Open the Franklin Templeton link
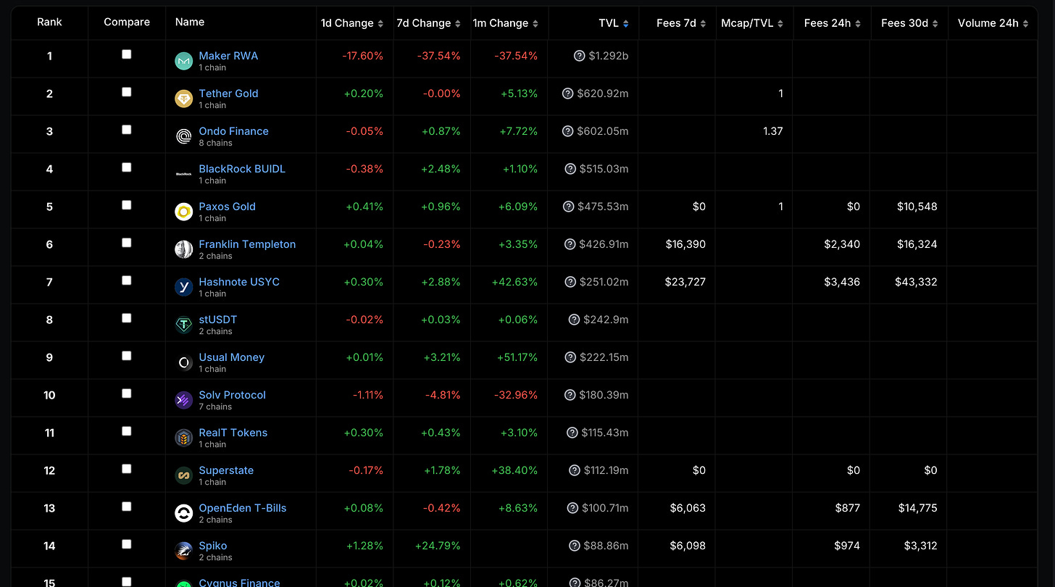Image resolution: width=1055 pixels, height=587 pixels. [x=247, y=244]
